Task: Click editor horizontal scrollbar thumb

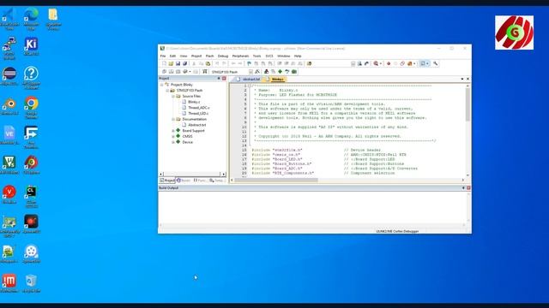Action: point(276,181)
